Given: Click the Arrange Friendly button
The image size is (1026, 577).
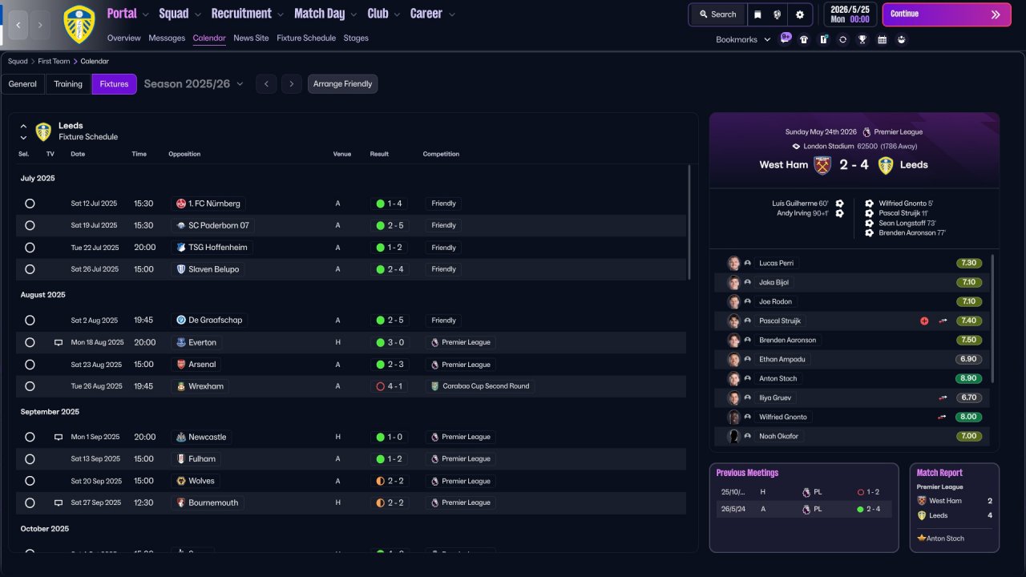Looking at the screenshot, I should coord(342,84).
